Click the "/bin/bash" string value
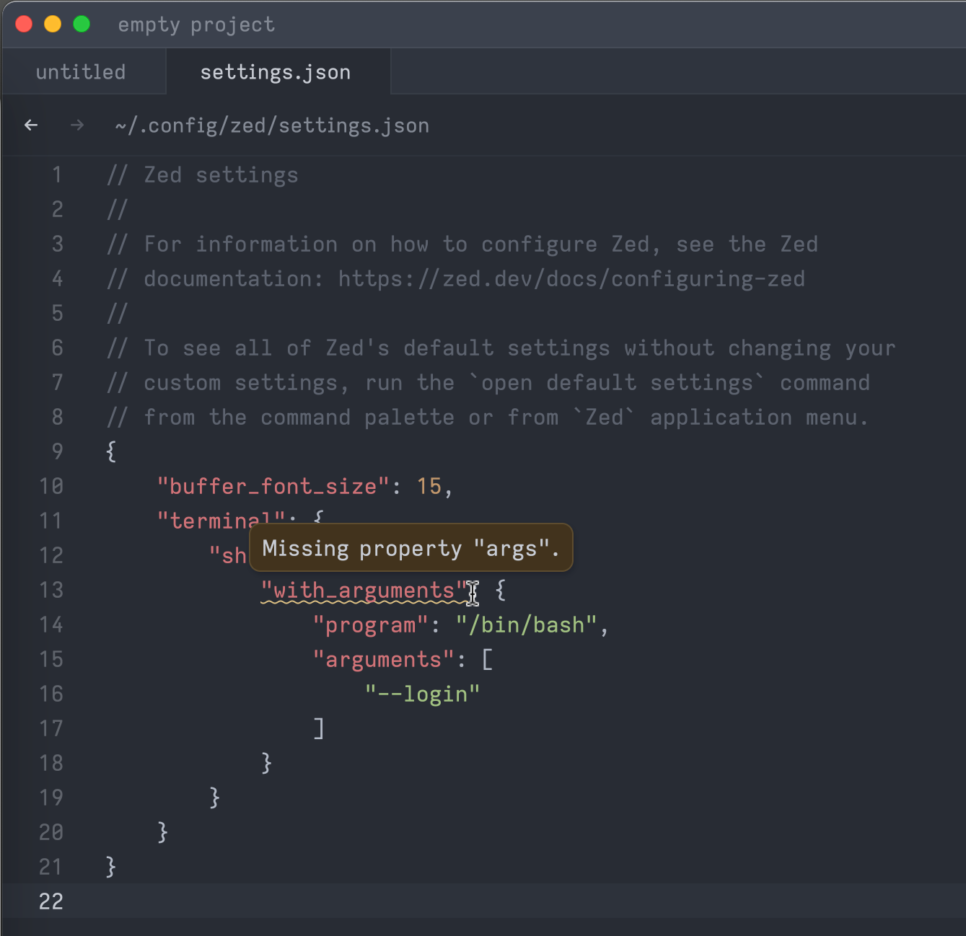The image size is (966, 936). coord(527,625)
